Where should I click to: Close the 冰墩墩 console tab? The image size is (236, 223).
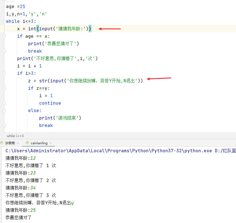pyautogui.click(x=17, y=143)
